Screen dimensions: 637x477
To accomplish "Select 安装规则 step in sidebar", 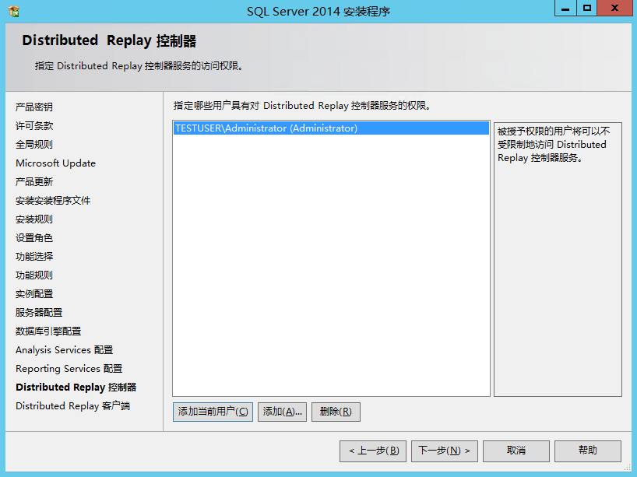I will pyautogui.click(x=34, y=219).
